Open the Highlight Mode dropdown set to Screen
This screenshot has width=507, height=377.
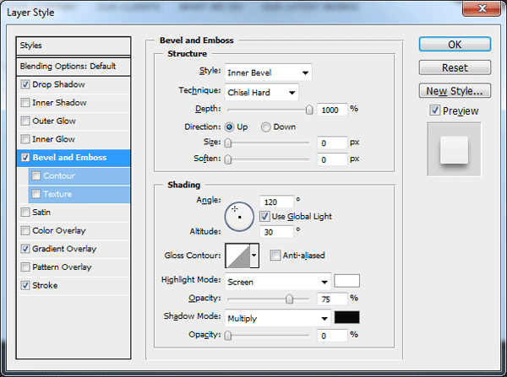click(x=278, y=282)
